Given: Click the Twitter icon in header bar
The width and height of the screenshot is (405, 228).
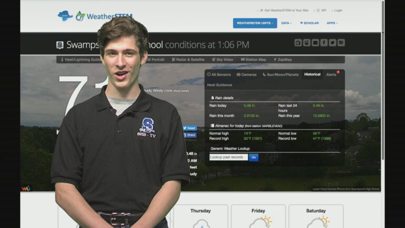Looking at the screenshot, I should coord(332,43).
